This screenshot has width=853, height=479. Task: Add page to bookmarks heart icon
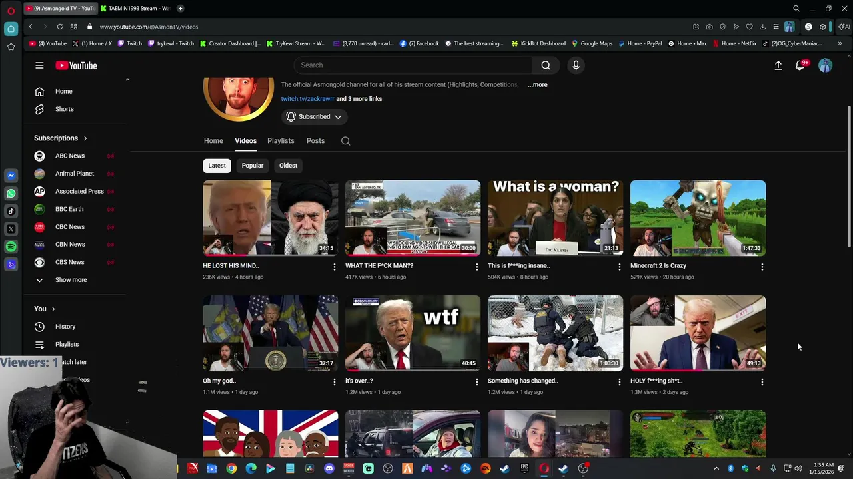[x=749, y=27]
